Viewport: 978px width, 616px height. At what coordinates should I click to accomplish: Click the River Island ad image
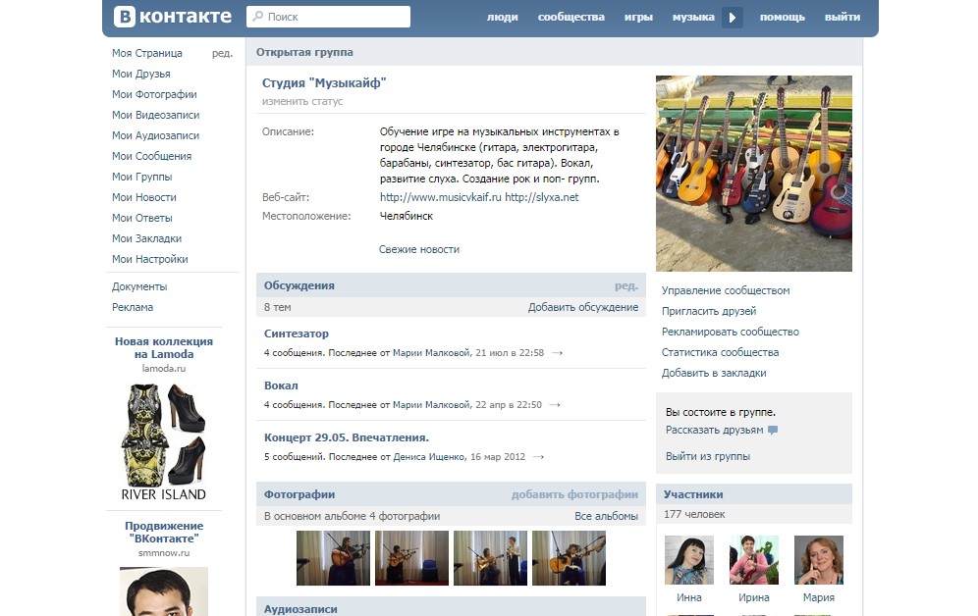[163, 442]
